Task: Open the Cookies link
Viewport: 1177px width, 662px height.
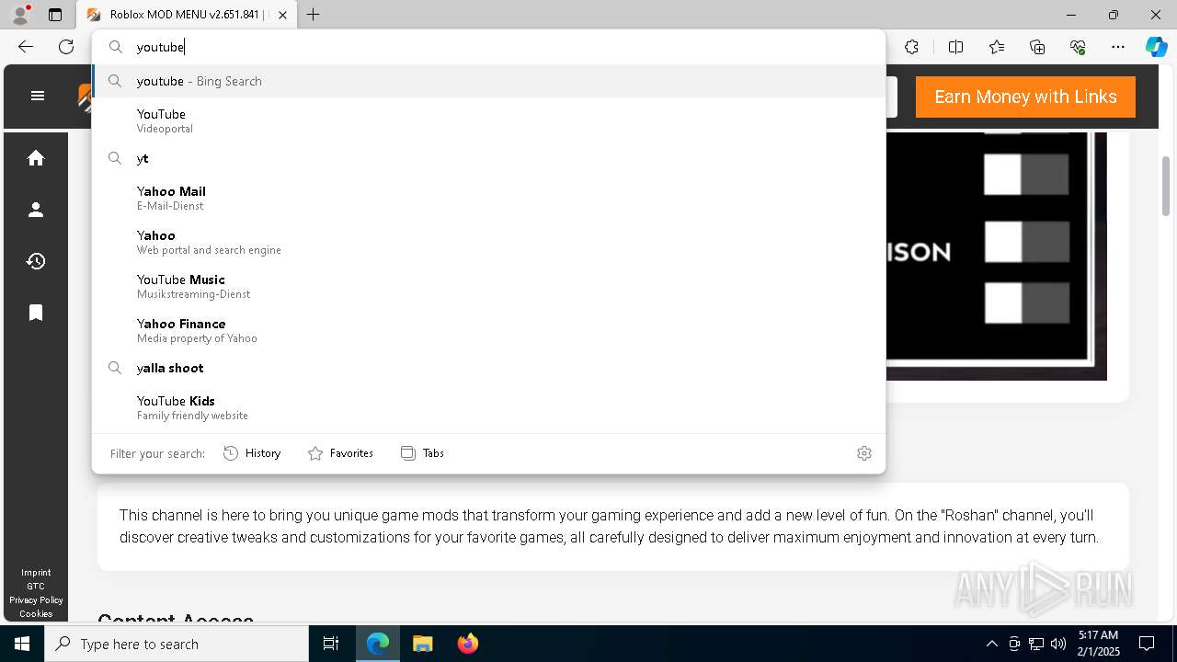Action: click(x=36, y=614)
